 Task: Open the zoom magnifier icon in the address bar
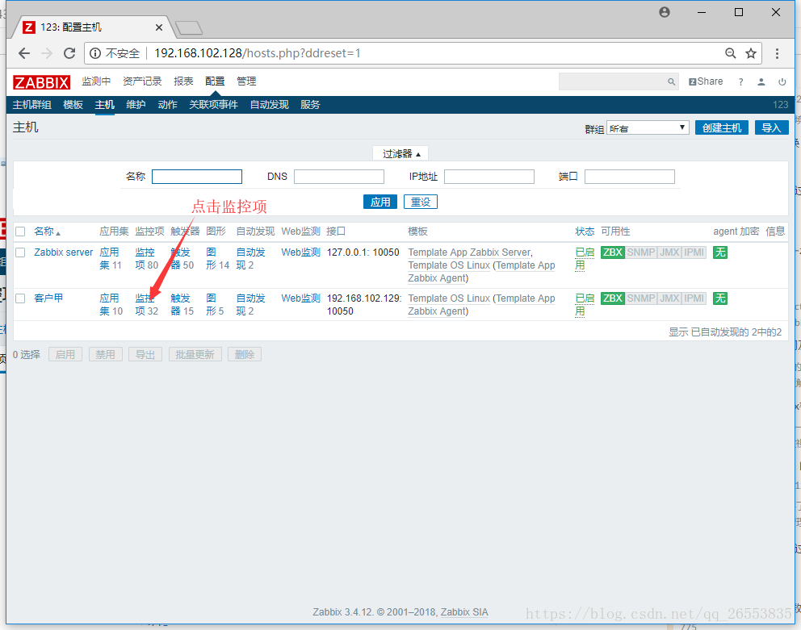pyautogui.click(x=731, y=53)
